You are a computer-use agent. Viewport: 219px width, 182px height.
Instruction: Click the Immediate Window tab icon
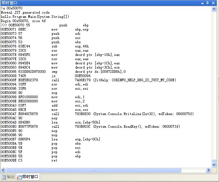(19, 177)
